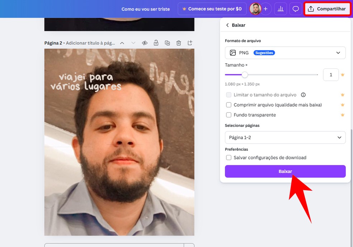
Task: Click the Baixar download button
Action: click(285, 171)
